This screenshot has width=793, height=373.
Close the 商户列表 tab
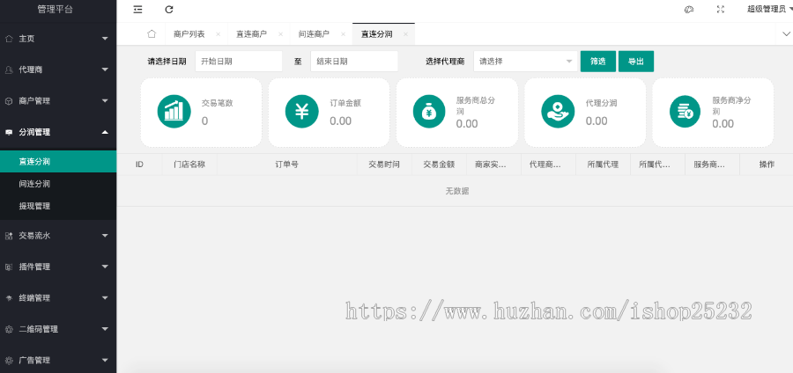click(218, 34)
